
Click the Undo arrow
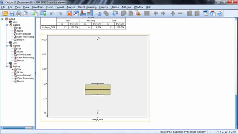(52, 13)
